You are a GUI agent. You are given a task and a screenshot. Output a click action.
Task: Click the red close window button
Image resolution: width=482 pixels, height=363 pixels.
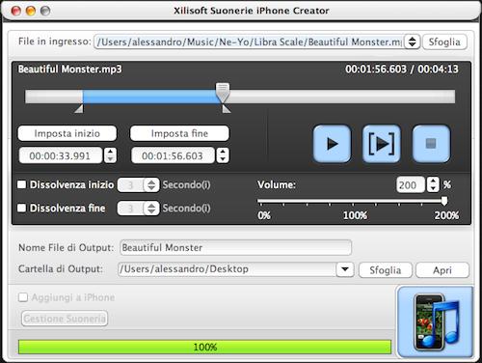(x=16, y=11)
